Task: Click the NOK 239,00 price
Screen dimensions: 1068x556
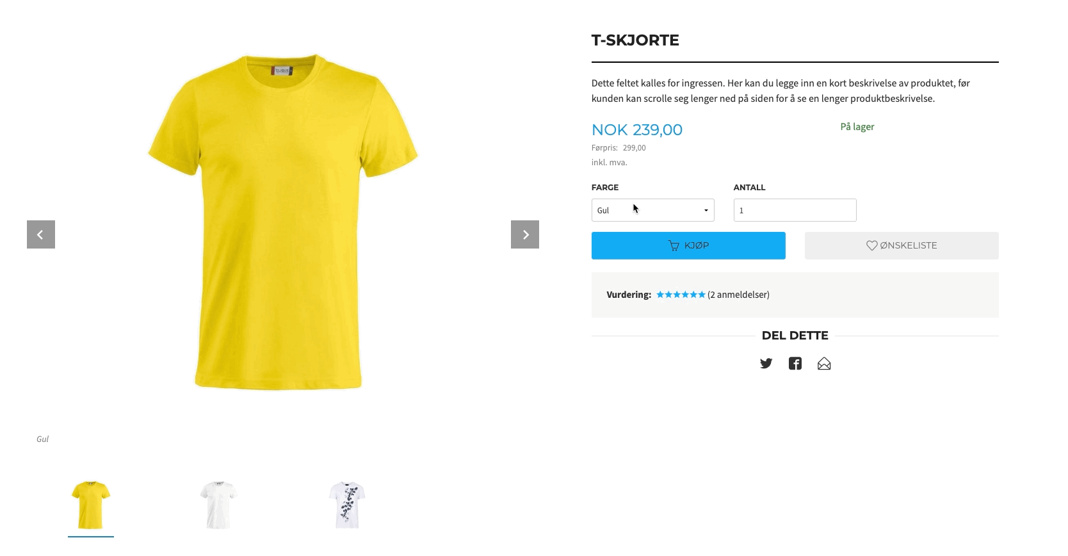Action: pyautogui.click(x=637, y=129)
